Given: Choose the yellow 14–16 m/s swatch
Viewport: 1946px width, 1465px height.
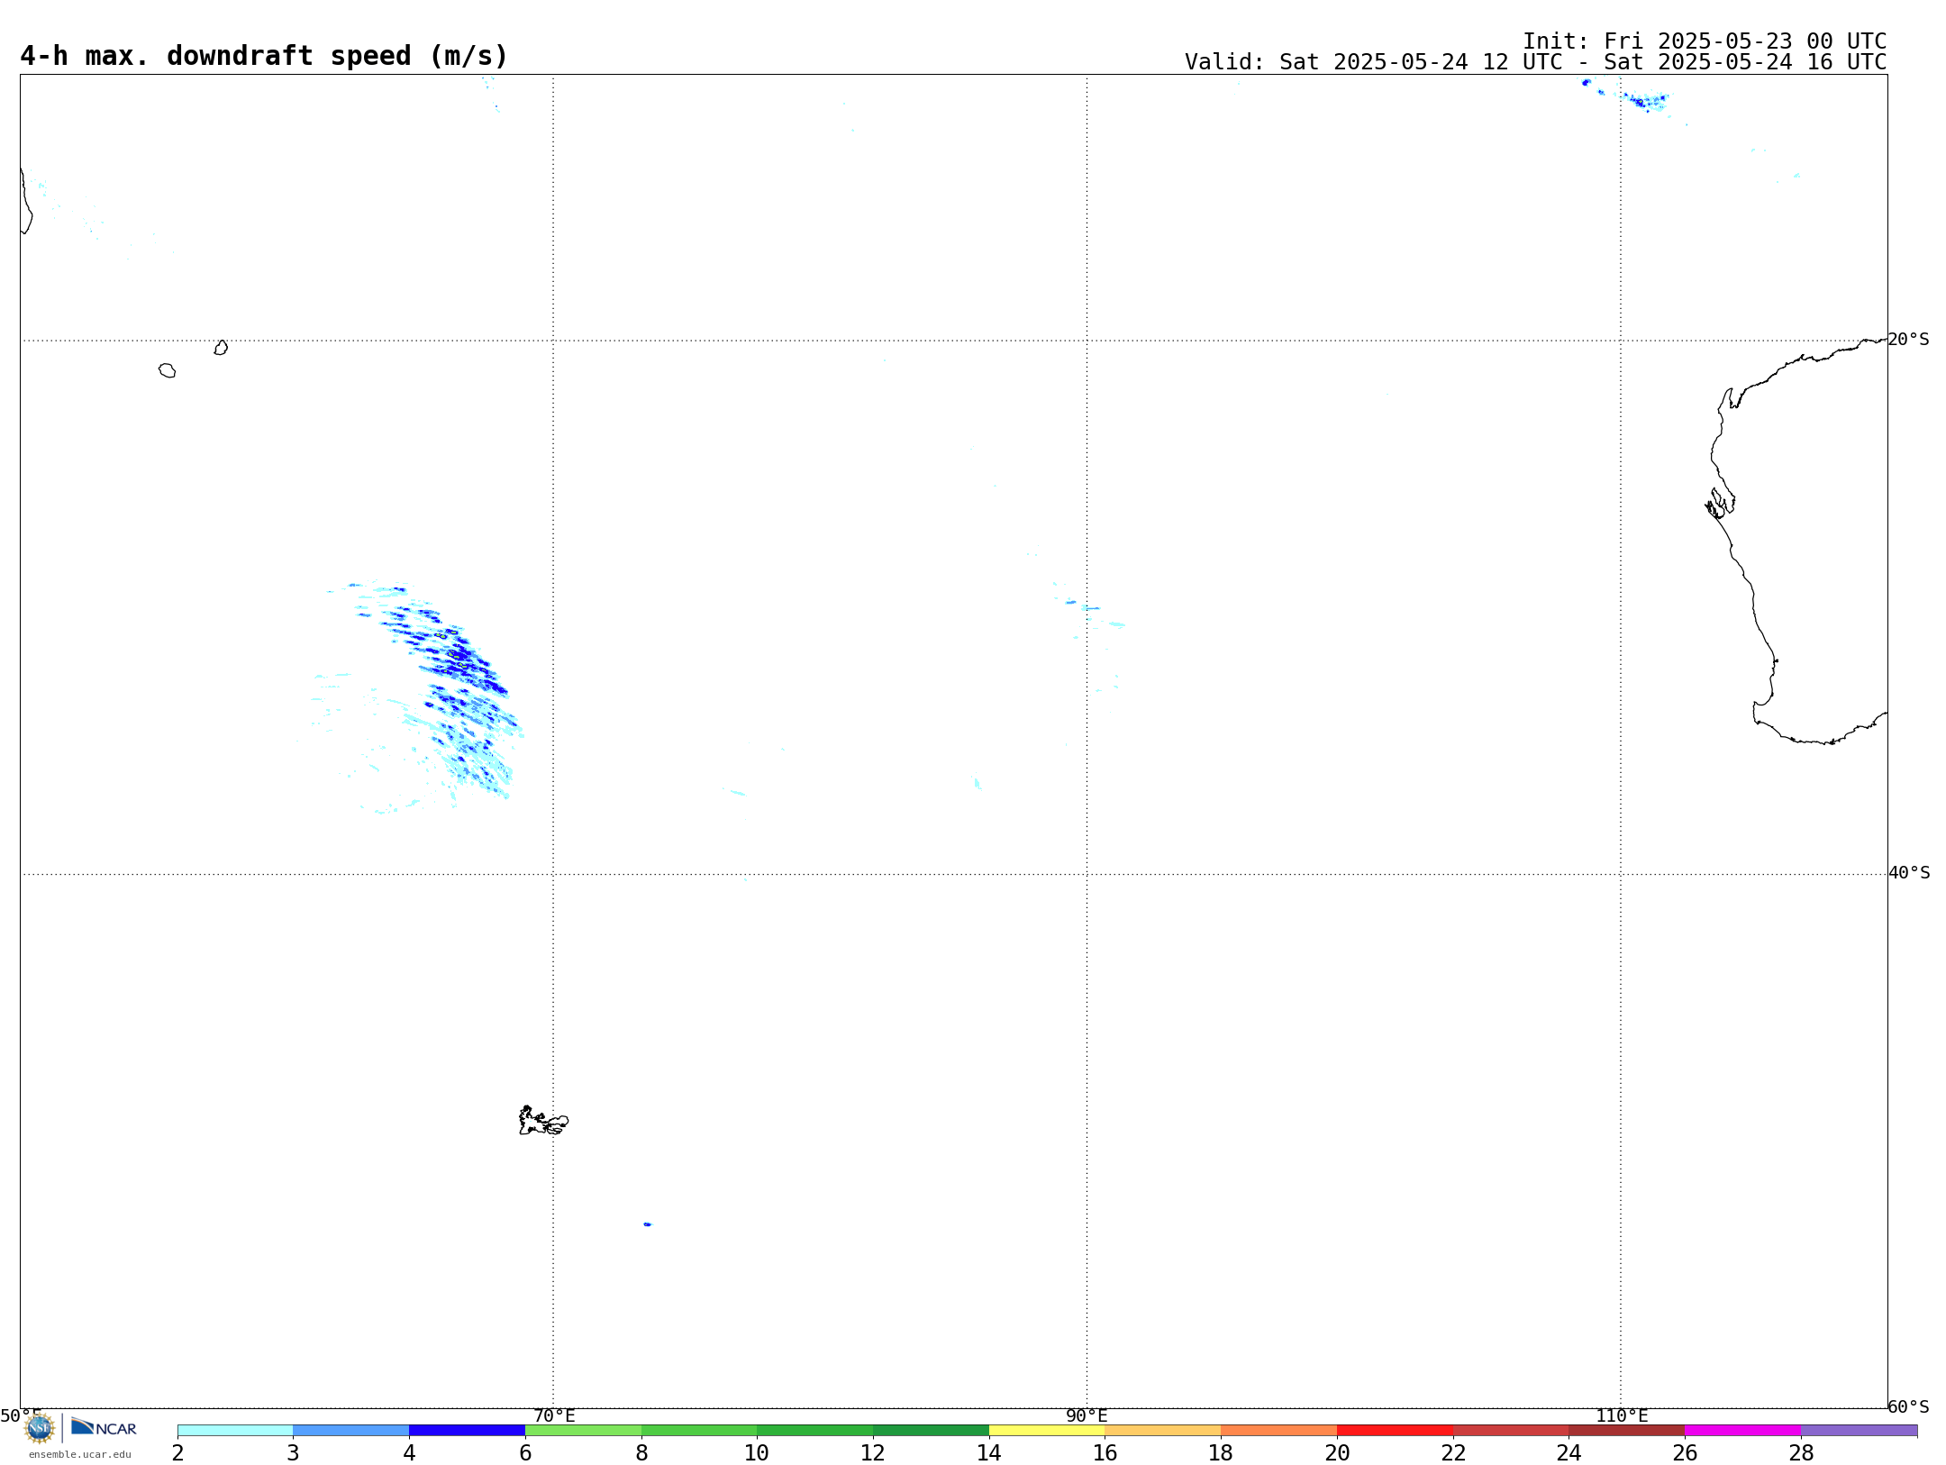Looking at the screenshot, I should 1047,1430.
